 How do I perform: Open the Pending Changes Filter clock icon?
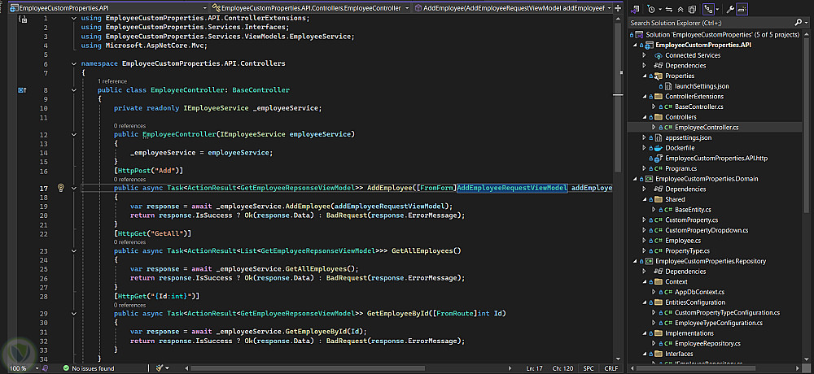pos(651,9)
